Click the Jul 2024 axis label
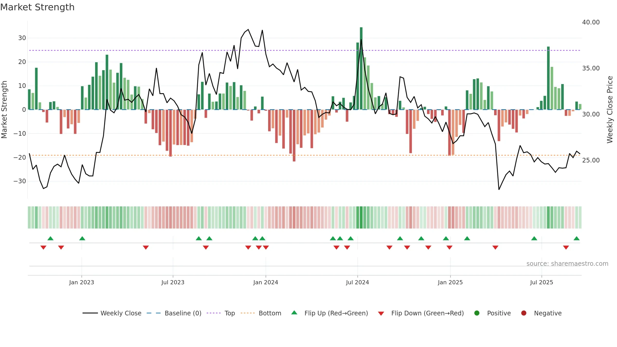 click(x=357, y=282)
